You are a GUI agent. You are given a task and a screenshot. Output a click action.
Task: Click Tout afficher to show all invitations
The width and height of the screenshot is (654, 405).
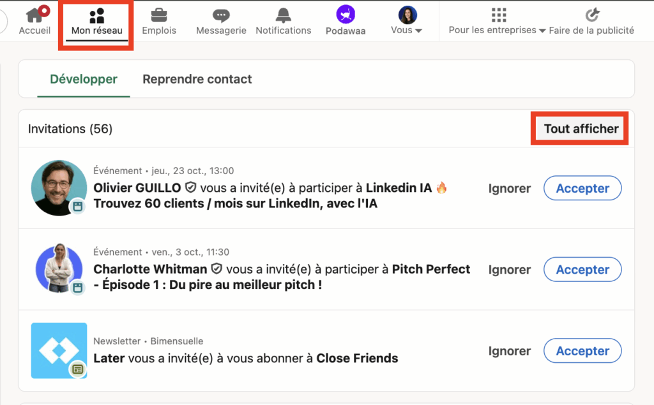tap(581, 128)
